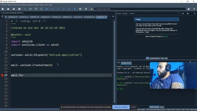Execute current line in debugger
Viewport: 197px width, 111px height.
[x=53, y=9]
